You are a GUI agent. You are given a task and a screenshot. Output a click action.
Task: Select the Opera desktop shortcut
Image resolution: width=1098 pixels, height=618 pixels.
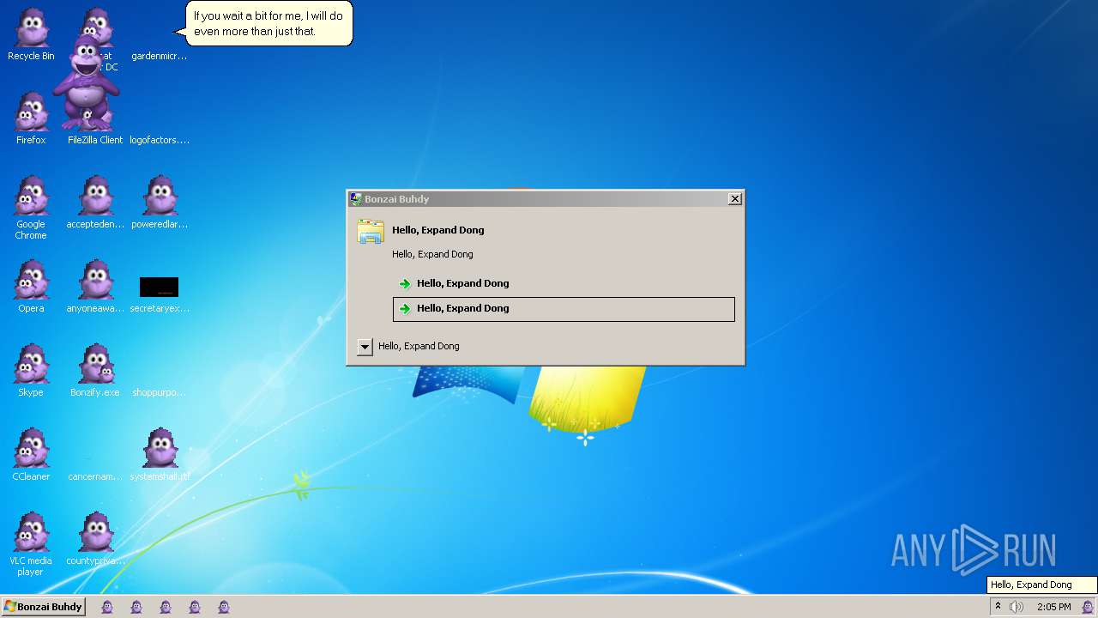point(31,286)
